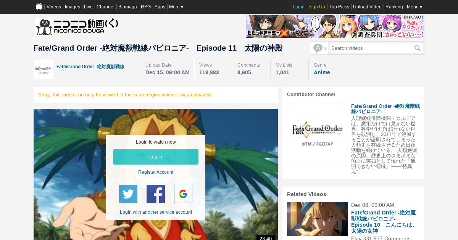This screenshot has height=240, width=458.
Task: Click the Login link in top bar
Action: click(298, 7)
